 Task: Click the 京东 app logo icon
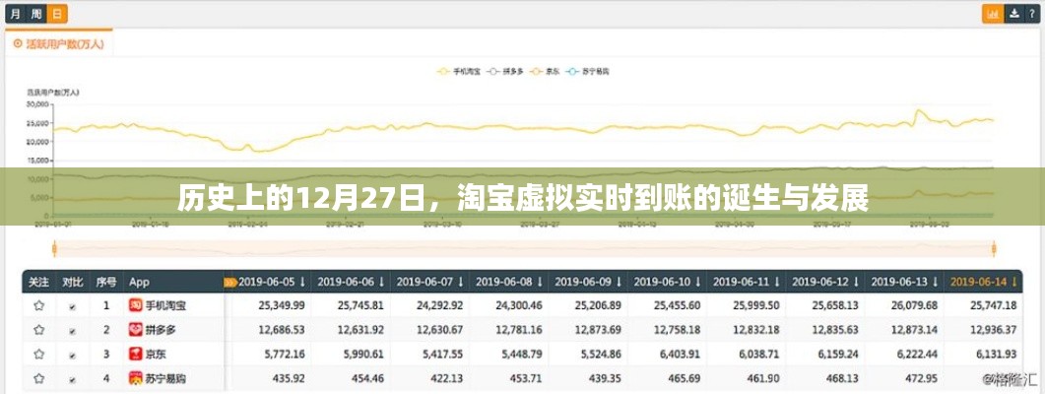click(136, 354)
